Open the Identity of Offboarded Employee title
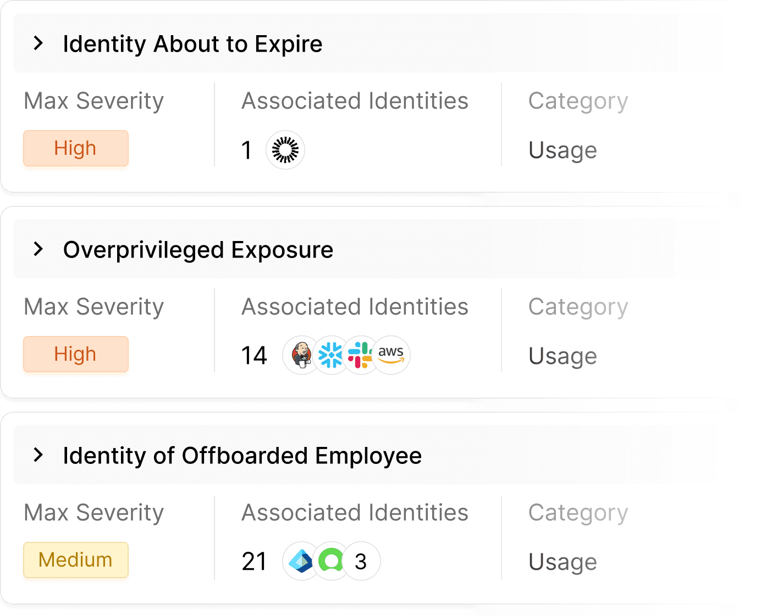 click(x=242, y=456)
